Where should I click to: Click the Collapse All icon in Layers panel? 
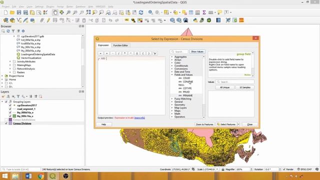pos(36,96)
